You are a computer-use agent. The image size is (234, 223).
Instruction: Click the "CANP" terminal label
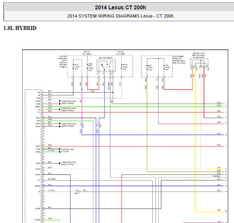tap(38, 124)
